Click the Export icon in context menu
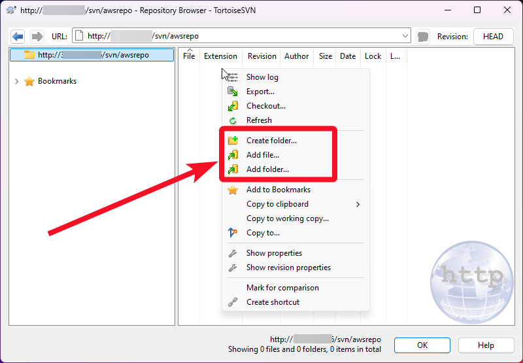 pyautogui.click(x=232, y=92)
